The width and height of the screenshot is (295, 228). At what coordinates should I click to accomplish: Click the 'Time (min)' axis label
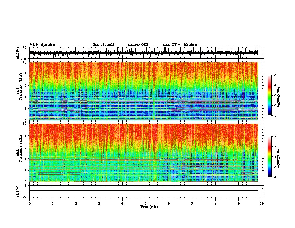pyautogui.click(x=149, y=207)
